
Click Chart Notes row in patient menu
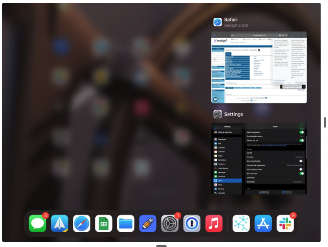238,69
